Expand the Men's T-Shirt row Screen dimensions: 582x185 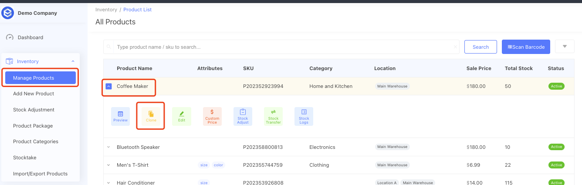pyautogui.click(x=108, y=165)
